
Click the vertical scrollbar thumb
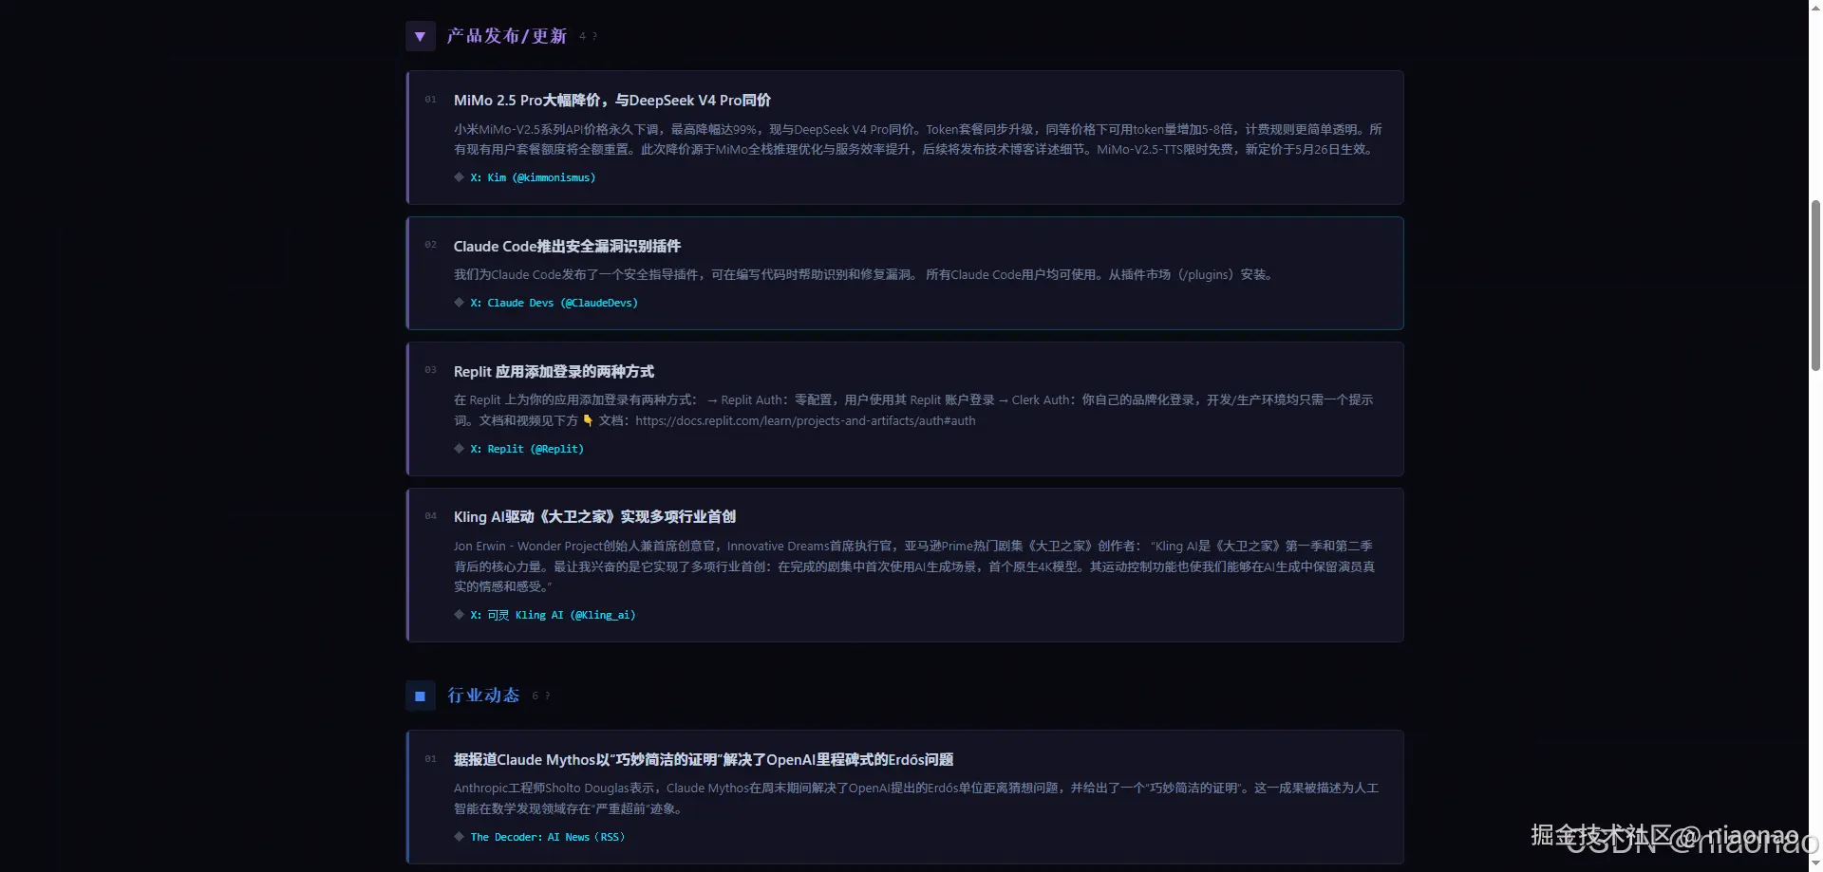[x=1815, y=285]
